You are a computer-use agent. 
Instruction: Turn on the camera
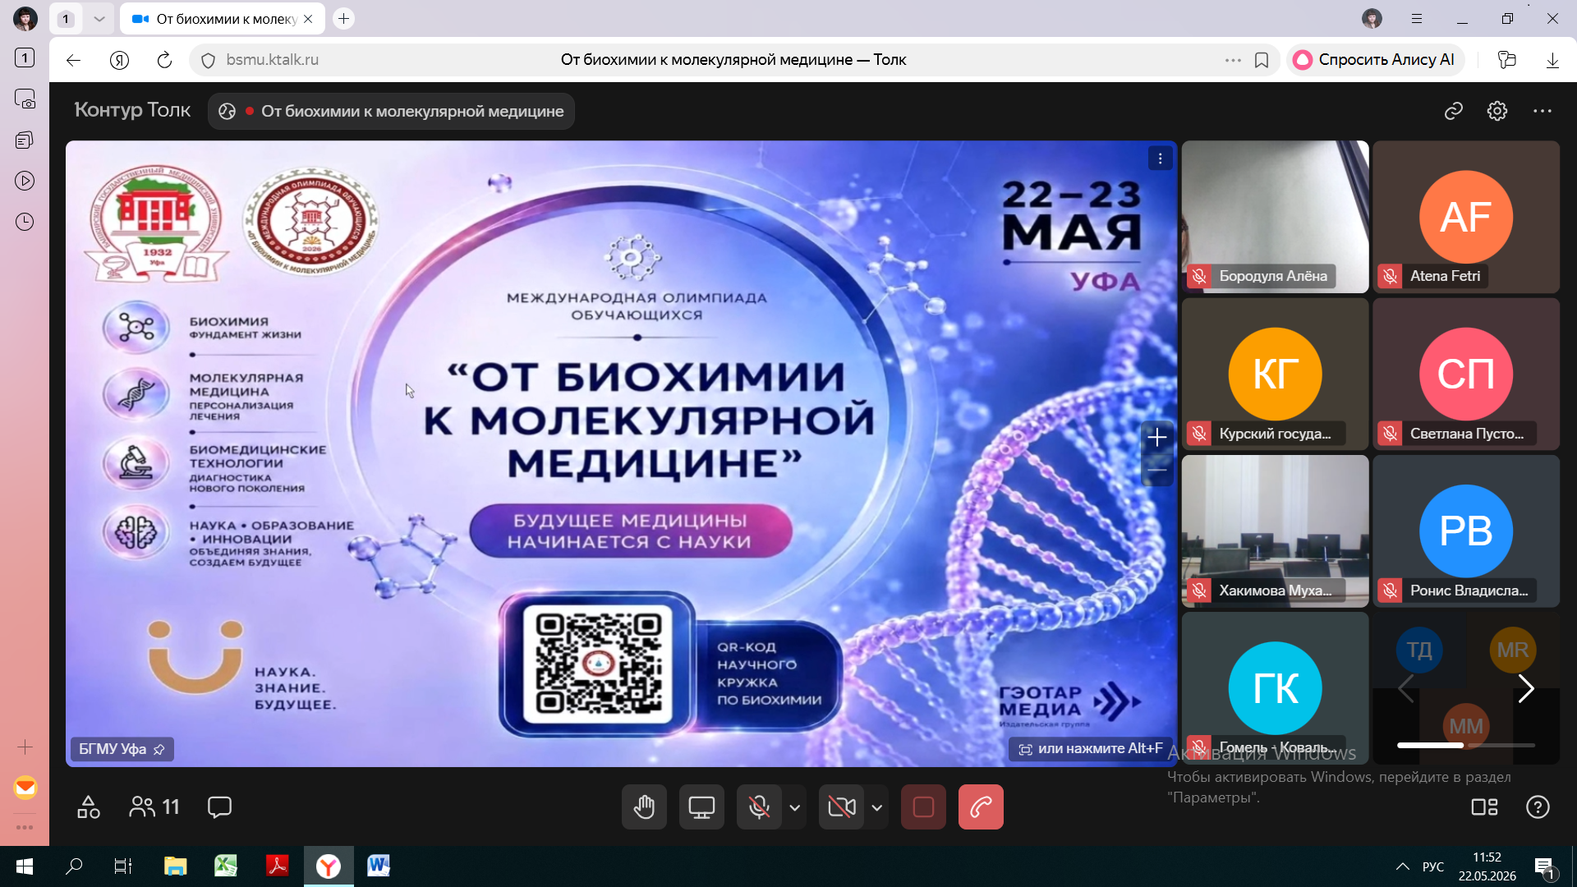pyautogui.click(x=842, y=807)
